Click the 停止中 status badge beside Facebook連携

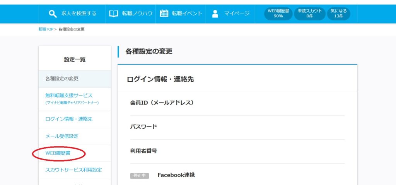click(139, 176)
